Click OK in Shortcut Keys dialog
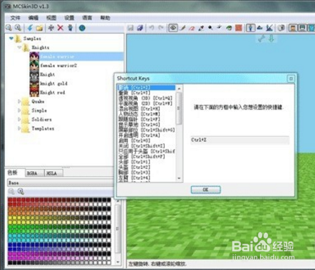Screen dimensions: 315x270 pyautogui.click(x=206, y=189)
